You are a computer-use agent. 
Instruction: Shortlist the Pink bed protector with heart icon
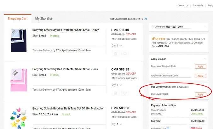[125, 93]
